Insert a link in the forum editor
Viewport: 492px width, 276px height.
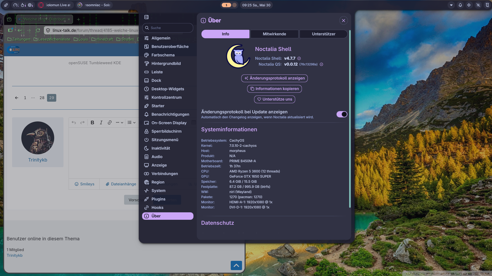coord(110,122)
